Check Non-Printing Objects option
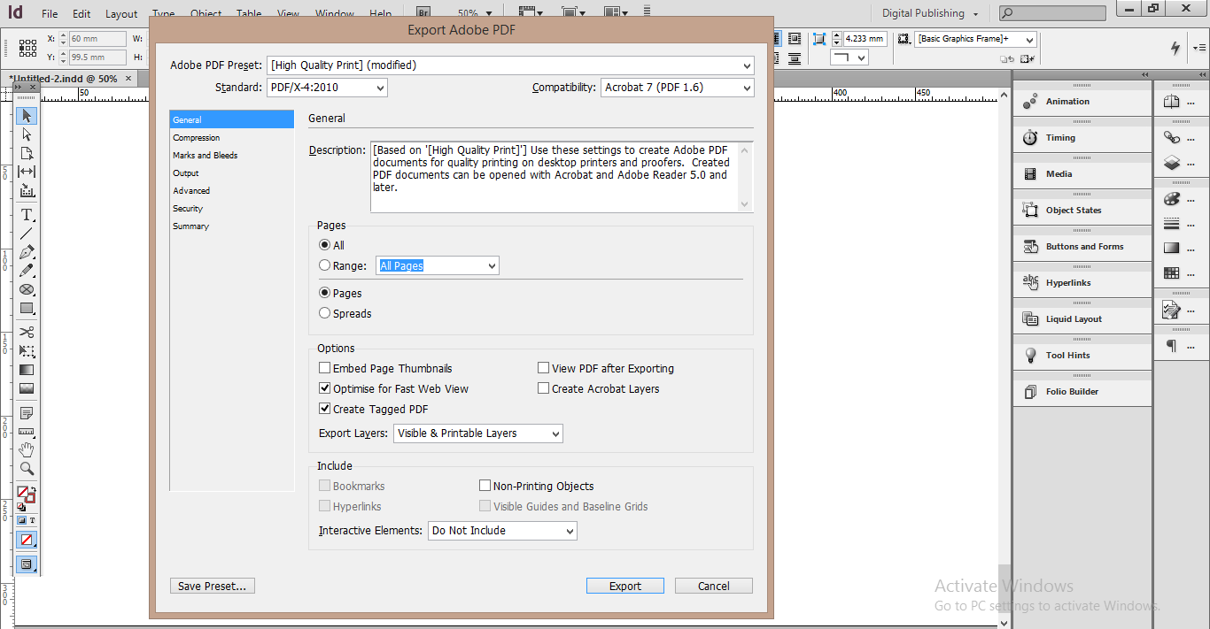 485,486
